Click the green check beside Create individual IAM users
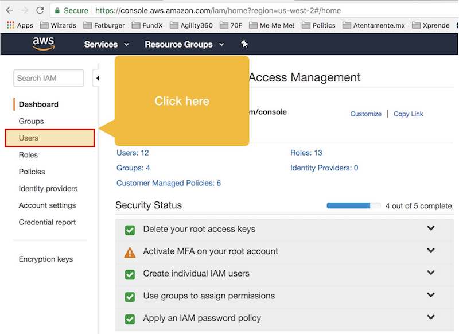The height and width of the screenshot is (334, 459). pyautogui.click(x=130, y=274)
